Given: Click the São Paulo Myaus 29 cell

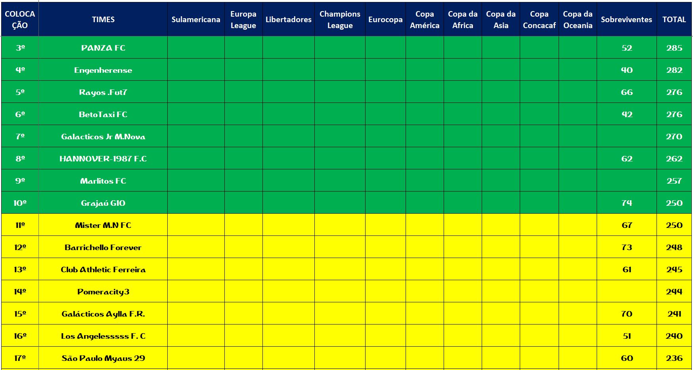Looking at the screenshot, I should click(103, 358).
